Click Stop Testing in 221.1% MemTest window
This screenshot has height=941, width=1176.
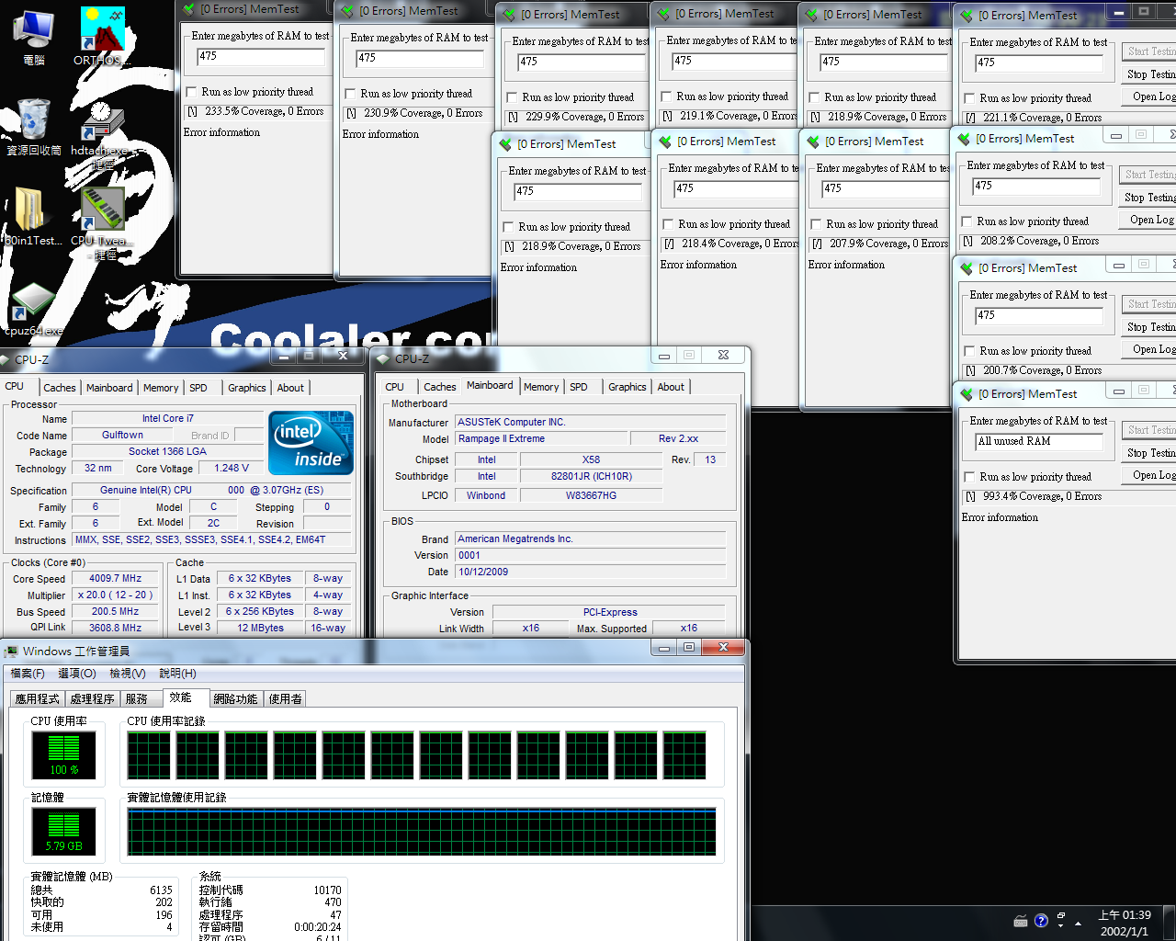(x=1150, y=74)
